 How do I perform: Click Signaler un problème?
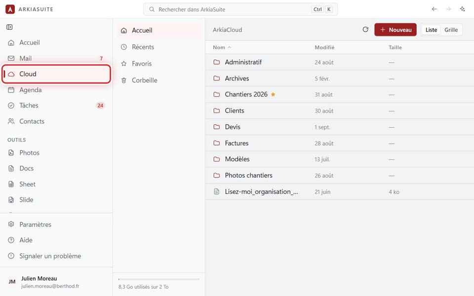tap(56, 256)
